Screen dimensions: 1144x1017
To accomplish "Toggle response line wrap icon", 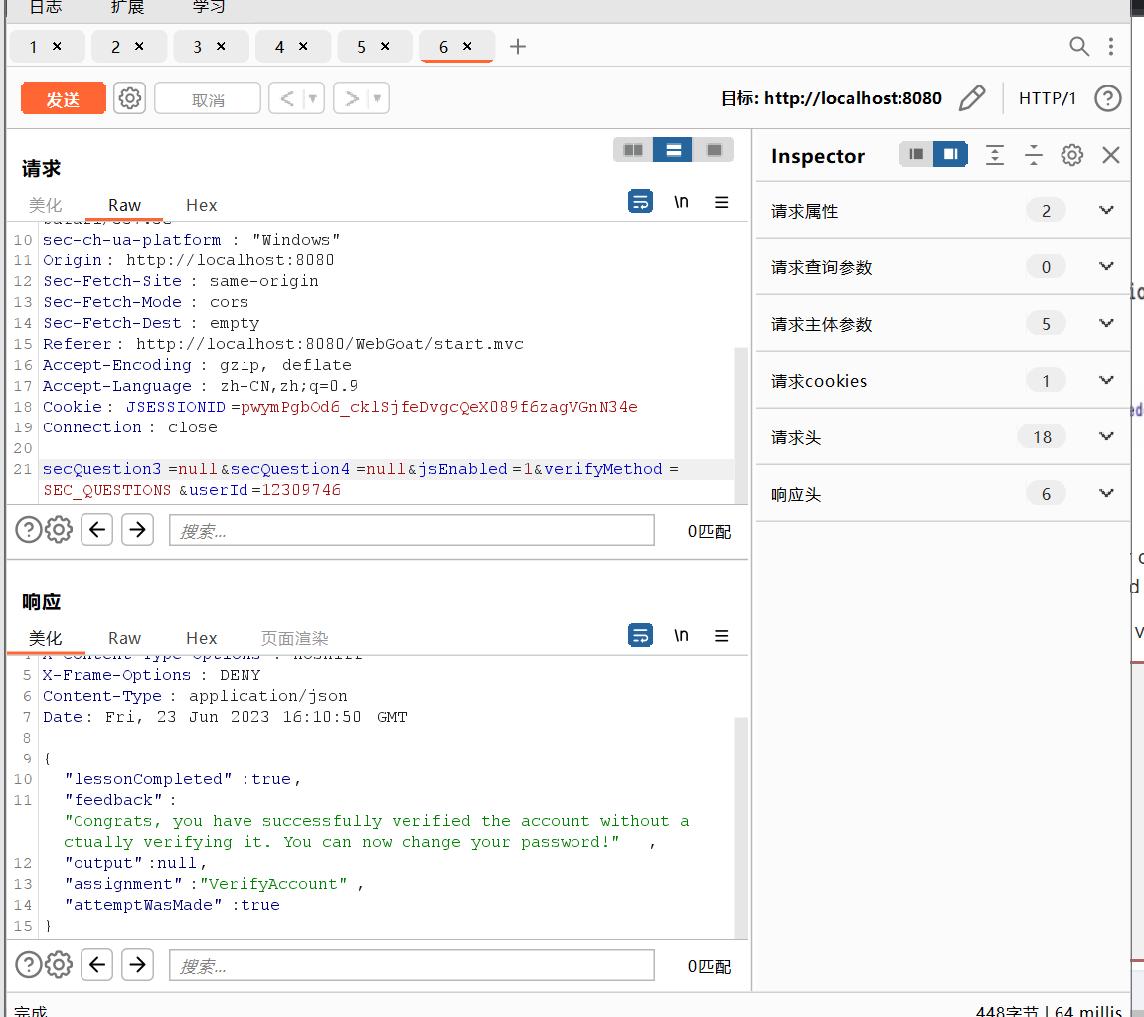I will pyautogui.click(x=641, y=635).
